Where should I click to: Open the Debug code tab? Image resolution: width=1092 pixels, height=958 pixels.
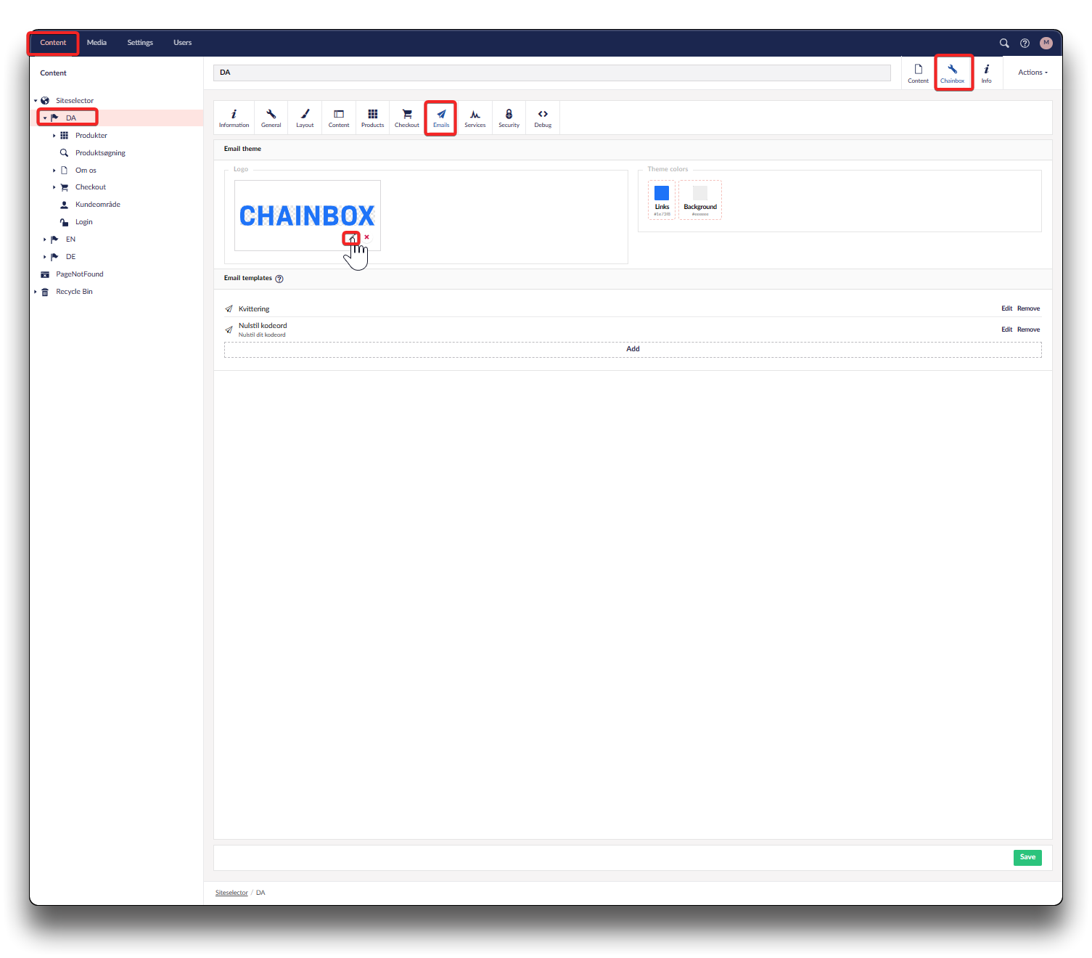tap(543, 118)
